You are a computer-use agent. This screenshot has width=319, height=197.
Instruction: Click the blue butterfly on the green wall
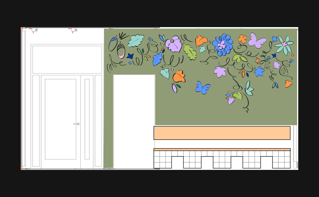pyautogui.click(x=203, y=87)
